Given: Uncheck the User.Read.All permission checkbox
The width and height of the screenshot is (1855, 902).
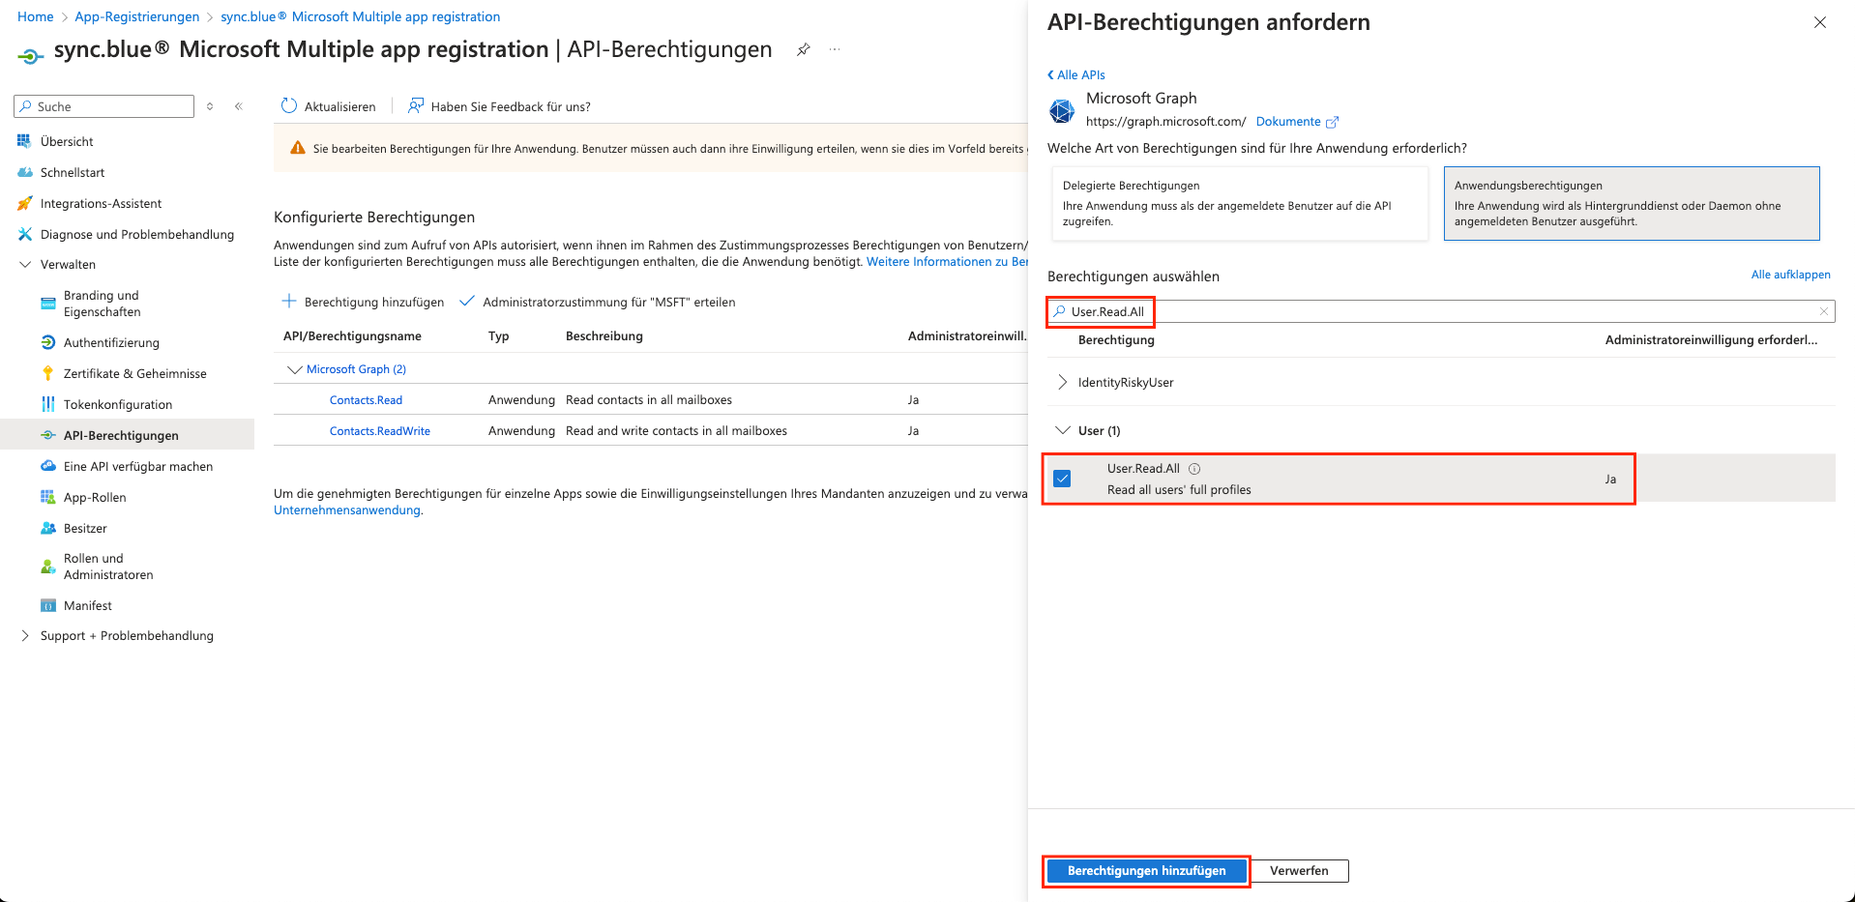Looking at the screenshot, I should [1062, 479].
